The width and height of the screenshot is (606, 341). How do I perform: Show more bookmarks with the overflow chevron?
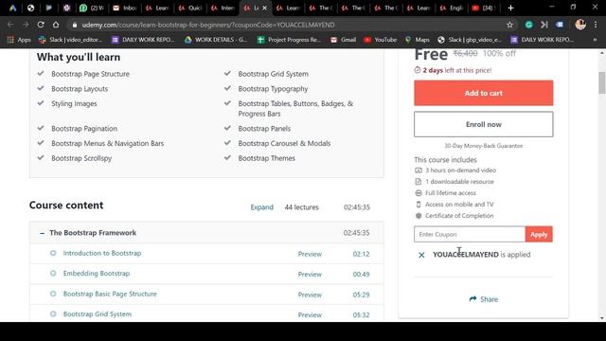(596, 40)
